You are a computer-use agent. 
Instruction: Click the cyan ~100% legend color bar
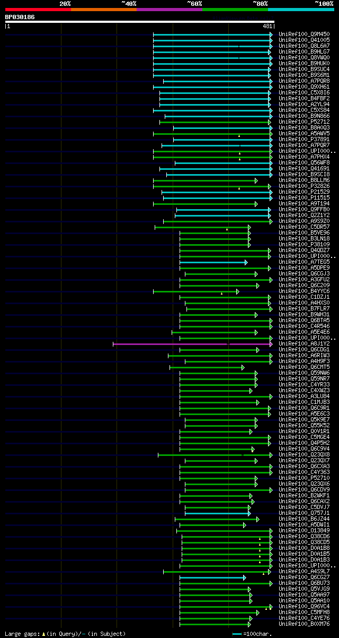301,9
